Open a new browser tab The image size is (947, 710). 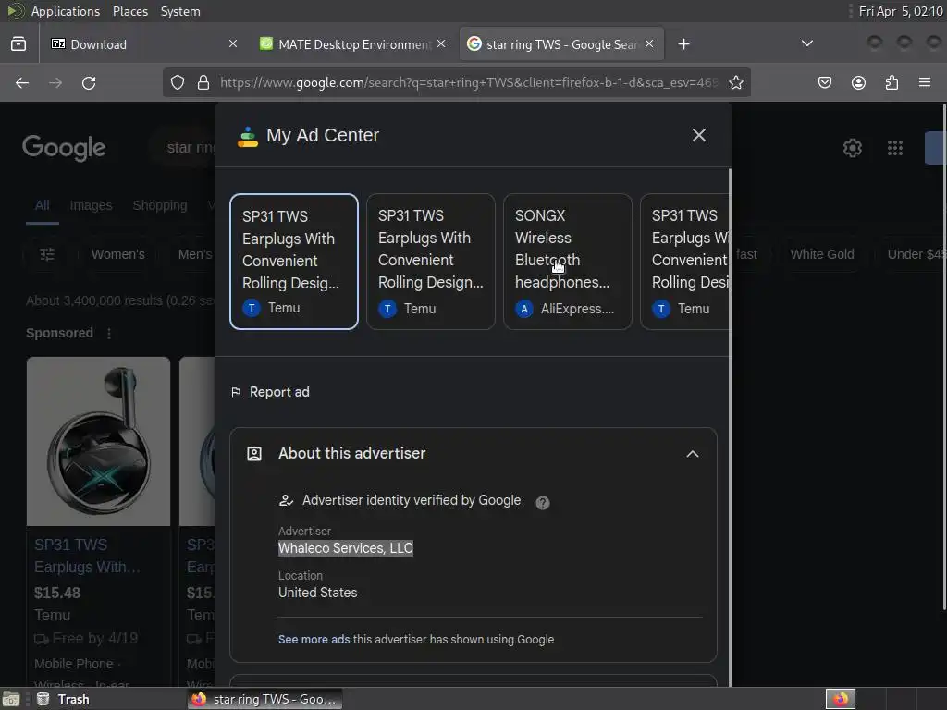[683, 44]
